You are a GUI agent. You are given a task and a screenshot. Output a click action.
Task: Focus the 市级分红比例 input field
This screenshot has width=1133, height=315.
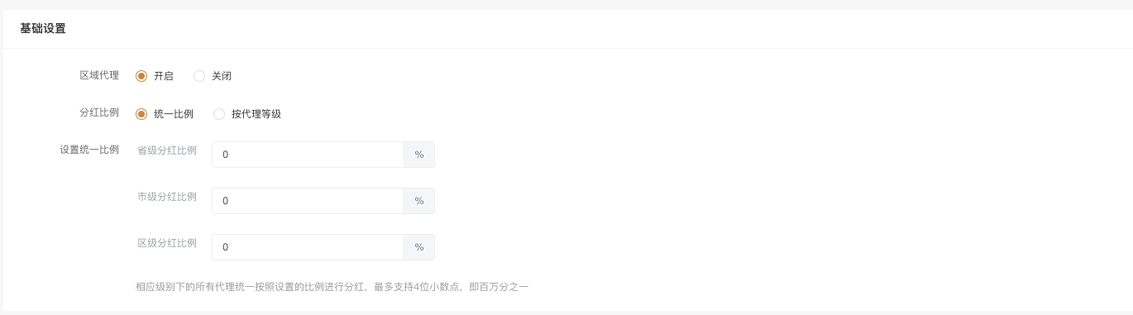pyautogui.click(x=308, y=201)
